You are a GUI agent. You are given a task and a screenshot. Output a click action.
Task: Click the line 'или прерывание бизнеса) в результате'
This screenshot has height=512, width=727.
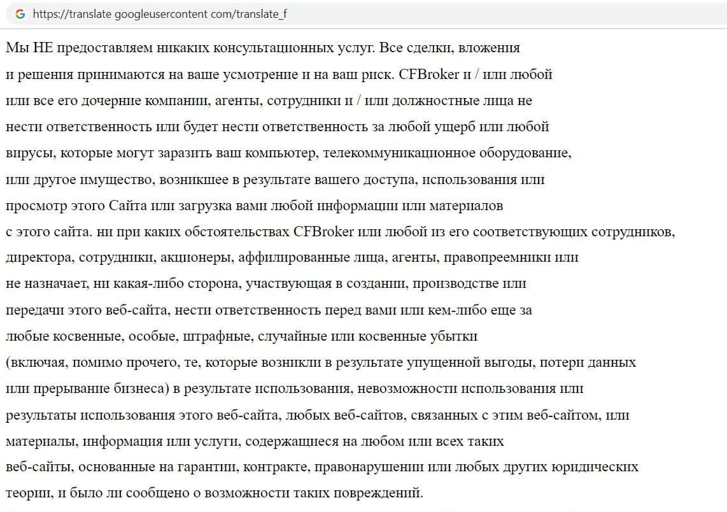294,388
